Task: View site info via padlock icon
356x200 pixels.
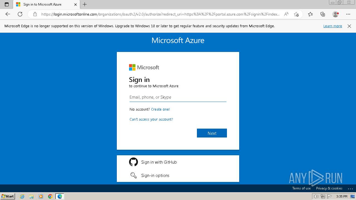Action: [35, 14]
